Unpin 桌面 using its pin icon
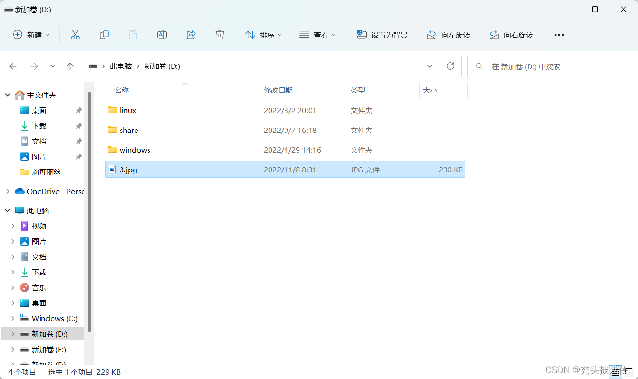 click(79, 111)
